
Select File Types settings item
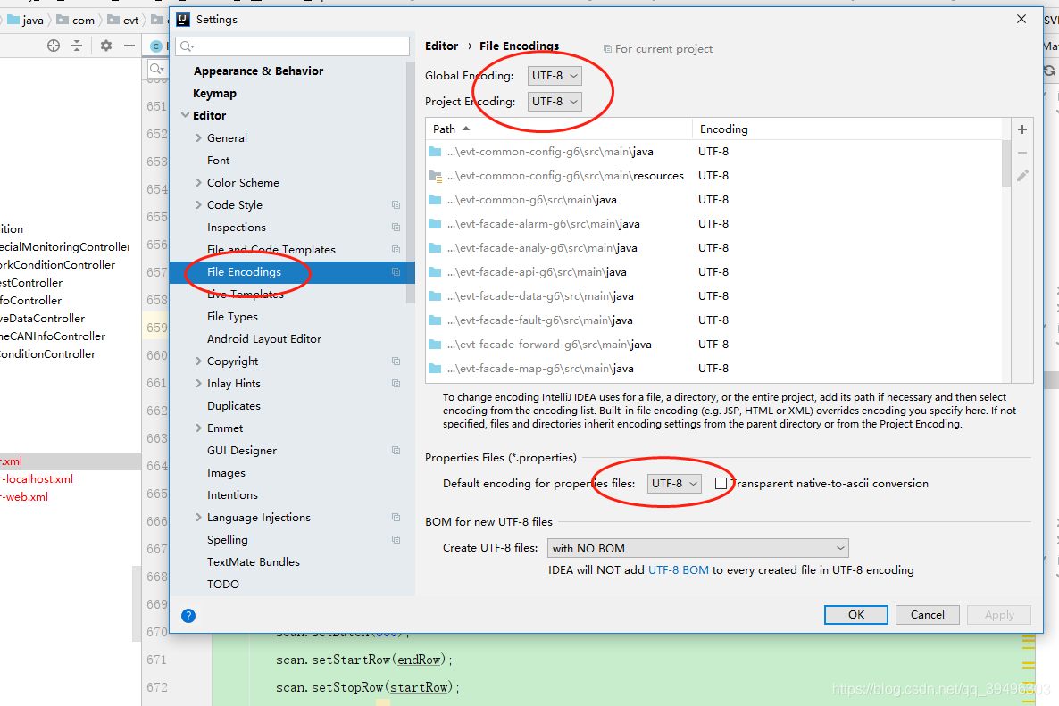[x=232, y=317]
